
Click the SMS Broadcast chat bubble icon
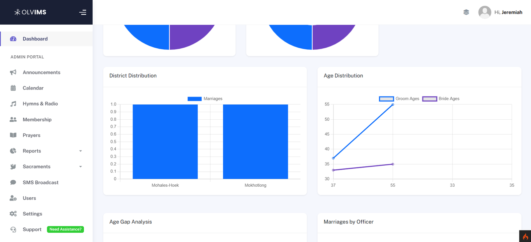click(x=13, y=182)
